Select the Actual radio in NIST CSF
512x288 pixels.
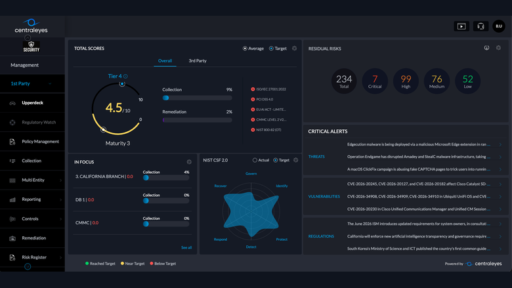(255, 160)
